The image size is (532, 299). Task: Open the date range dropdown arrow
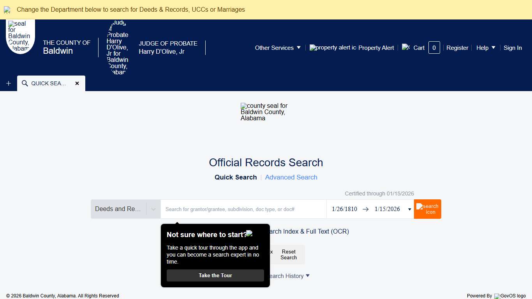click(x=409, y=209)
